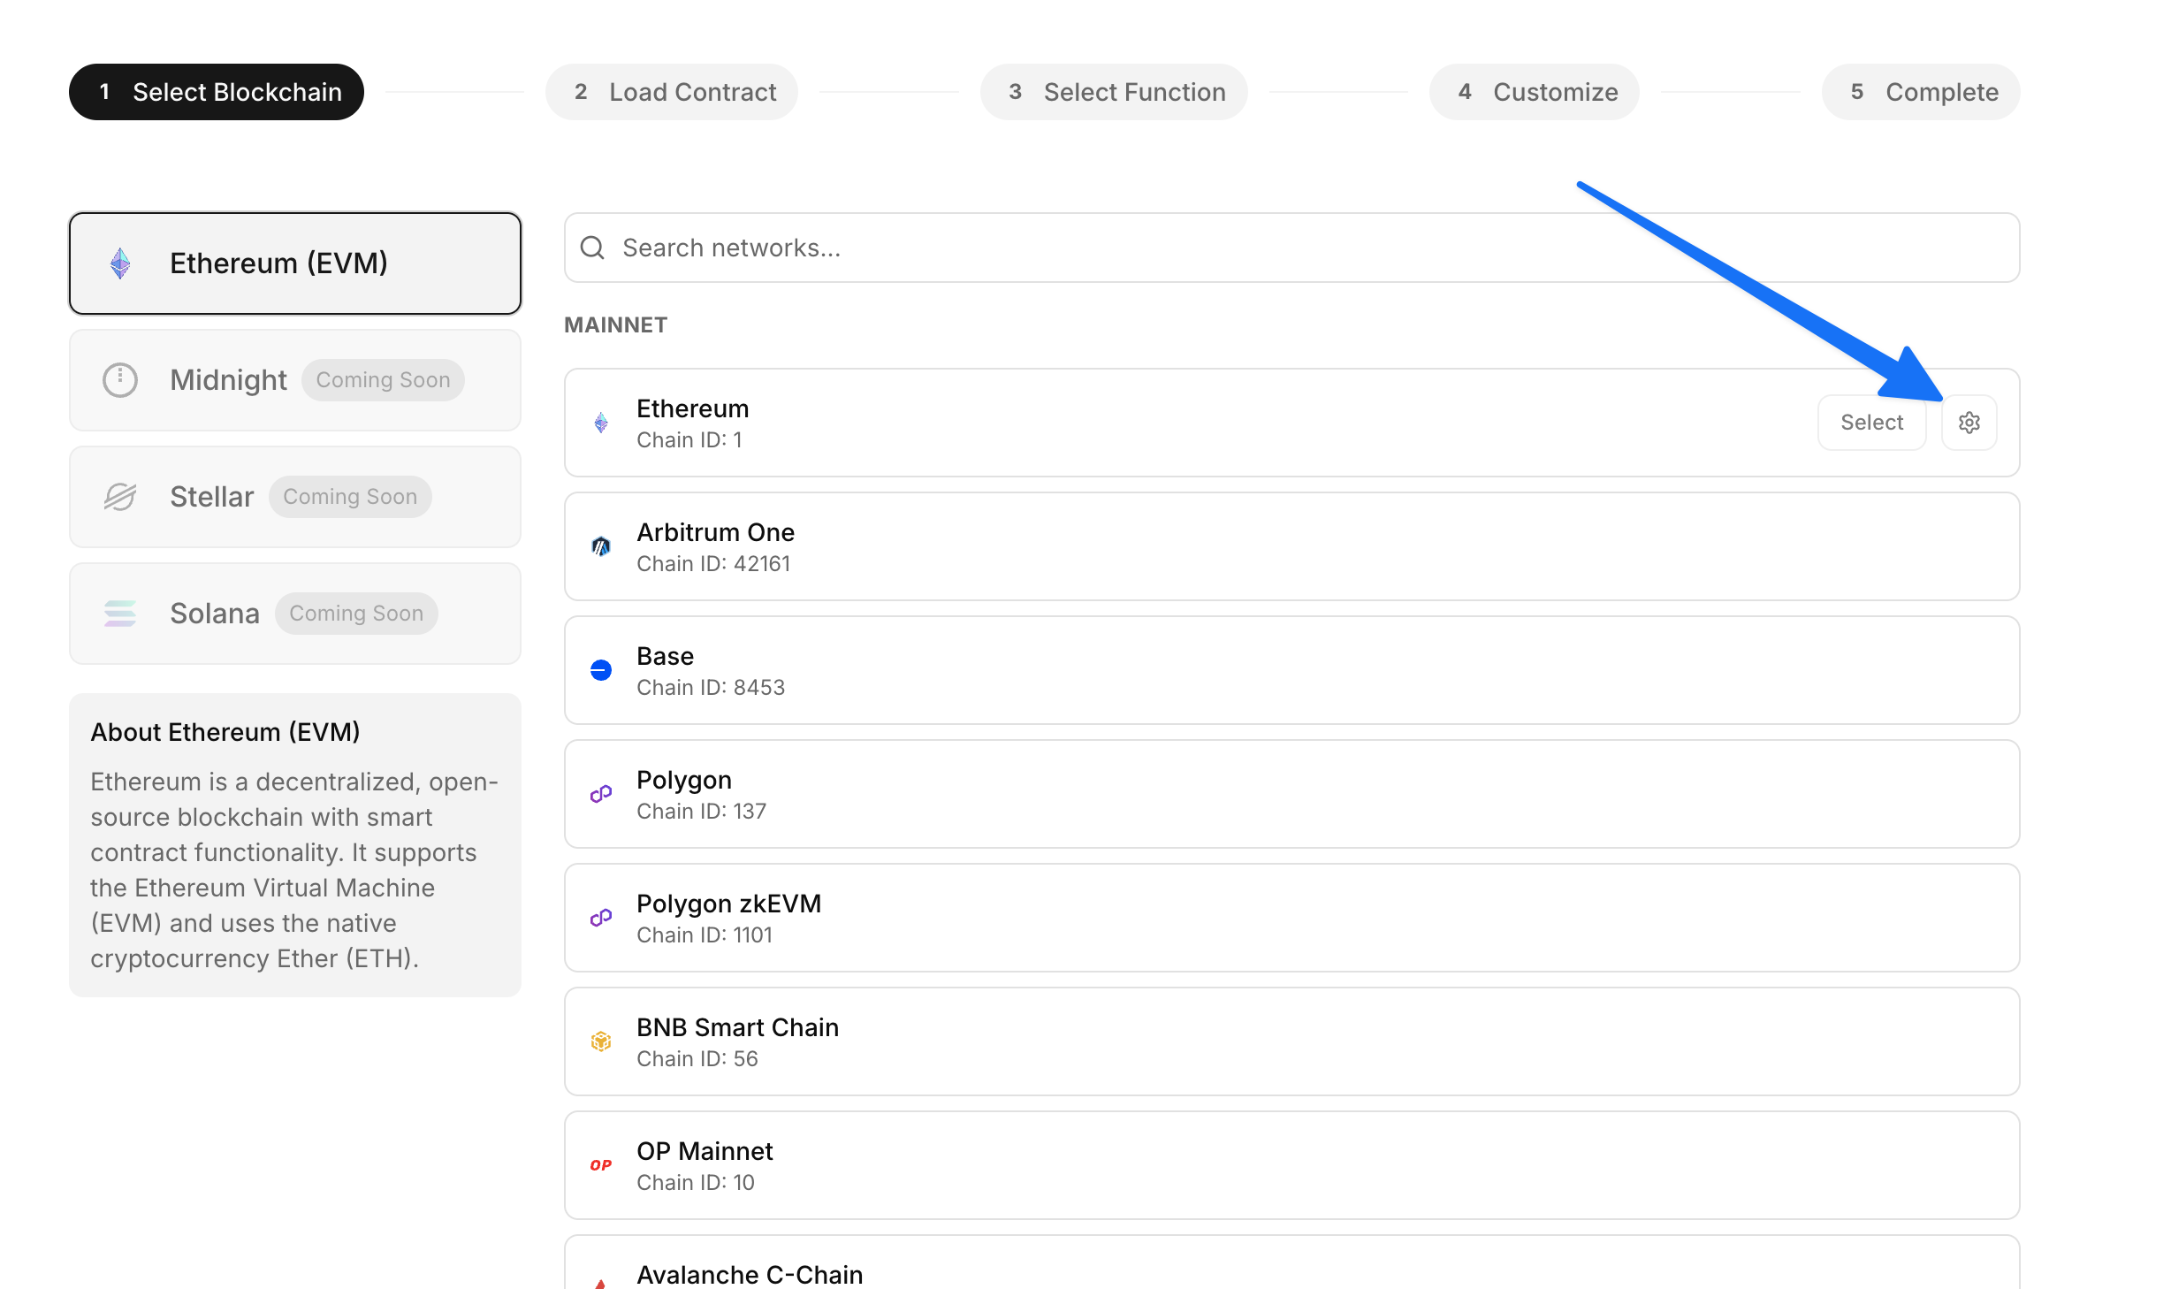This screenshot has height=1289, width=2171.
Task: Open step 5 Complete
Action: coord(1921,92)
